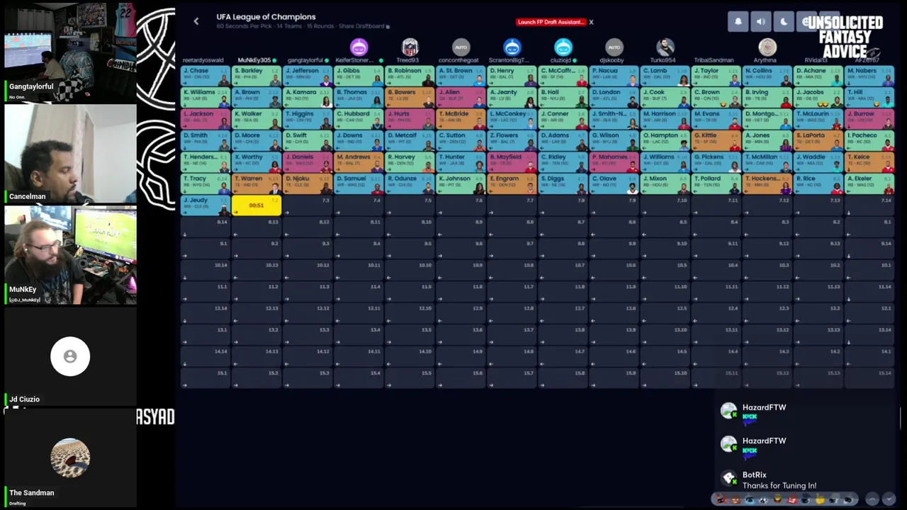Click the Launch FP Draft Assistant button
This screenshot has height=510, width=907.
coord(551,22)
